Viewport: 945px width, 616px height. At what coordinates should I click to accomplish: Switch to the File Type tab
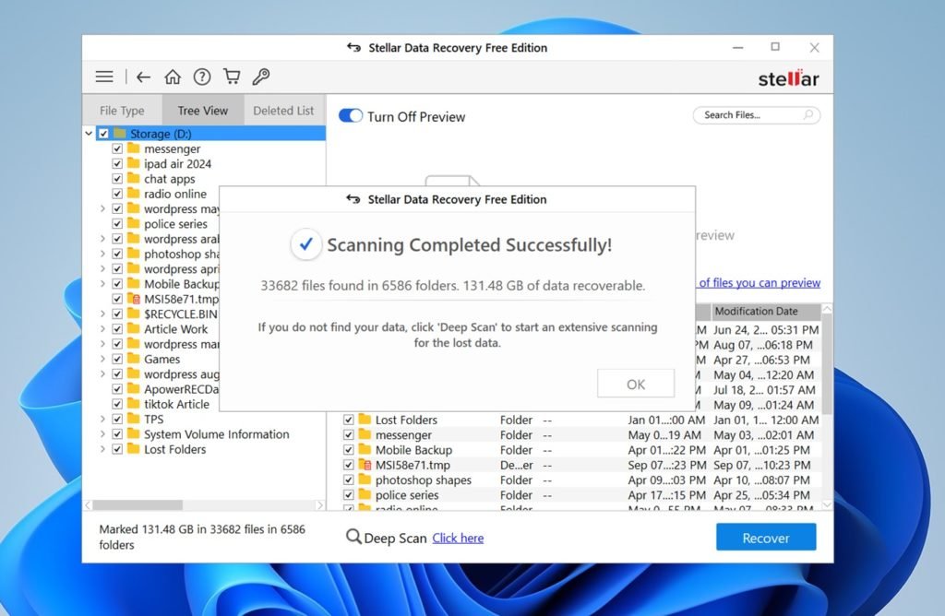(x=122, y=110)
